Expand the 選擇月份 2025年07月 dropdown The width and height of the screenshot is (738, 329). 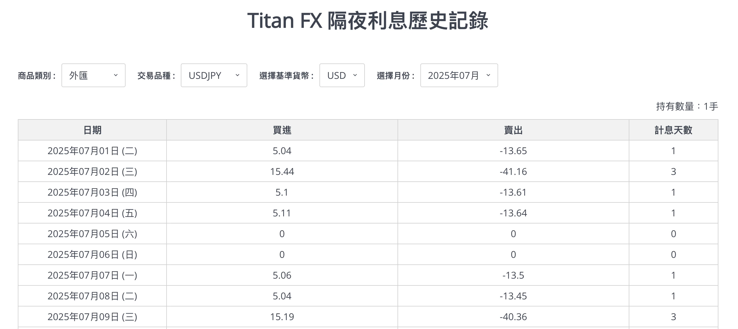tap(459, 75)
